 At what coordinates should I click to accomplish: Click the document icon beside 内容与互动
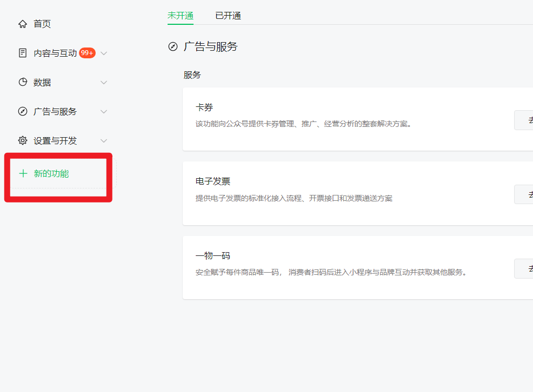pos(23,53)
